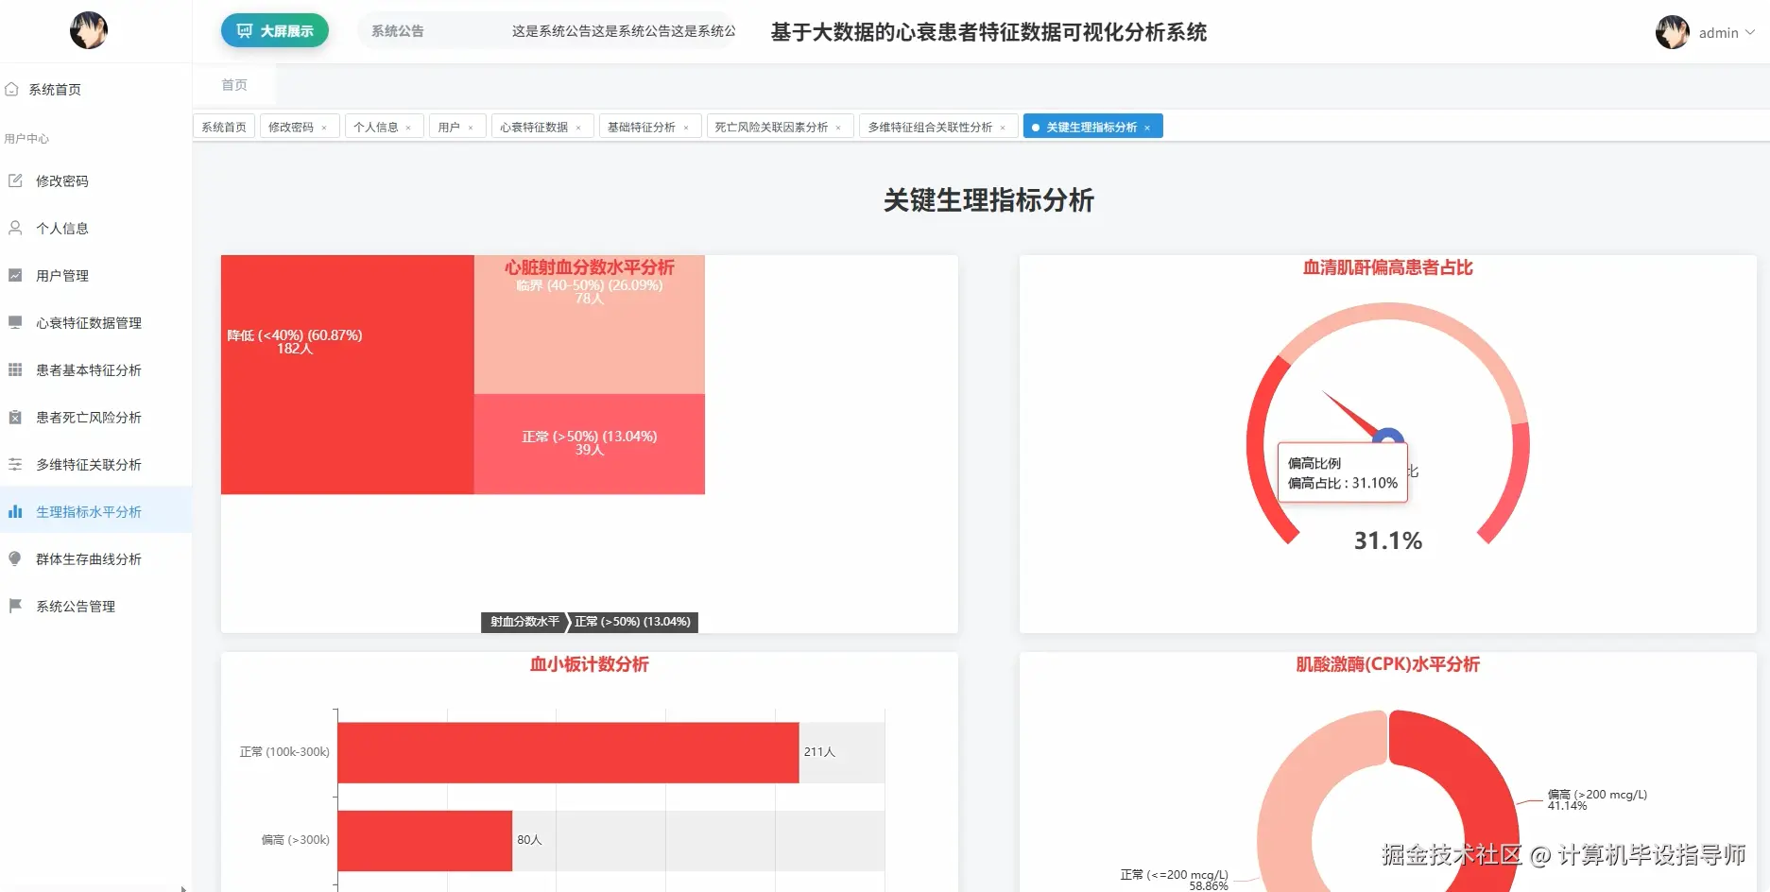Click the clipboard icon beside 患者死亡风险分析
Viewport: 1770px width, 892px height.
(15, 417)
